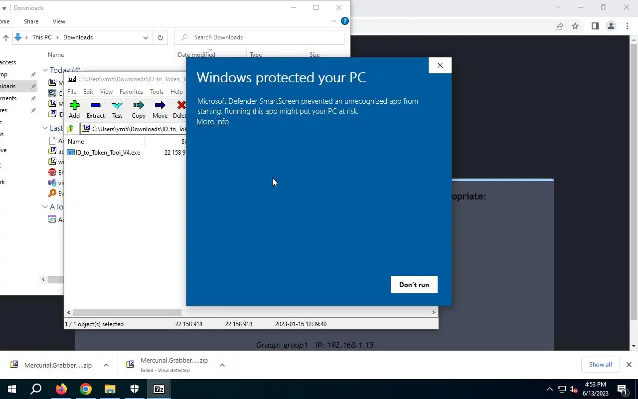The height and width of the screenshot is (399, 638).
Task: Click the network tray icon
Action: (562, 389)
